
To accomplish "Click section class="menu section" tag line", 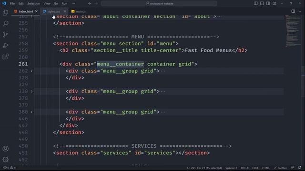I will (x=116, y=43).
